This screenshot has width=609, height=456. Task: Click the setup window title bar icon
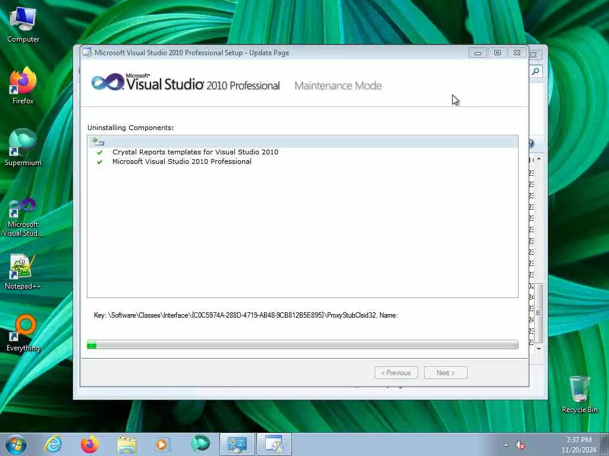87,52
